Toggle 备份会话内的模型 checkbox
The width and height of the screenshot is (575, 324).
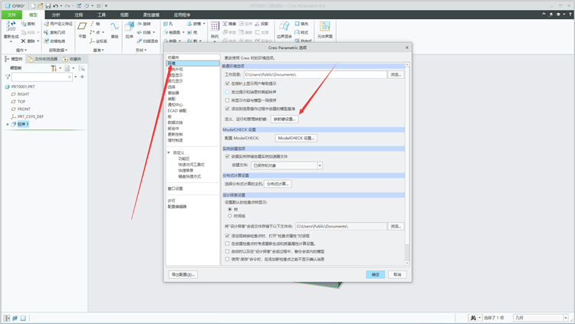(228, 251)
